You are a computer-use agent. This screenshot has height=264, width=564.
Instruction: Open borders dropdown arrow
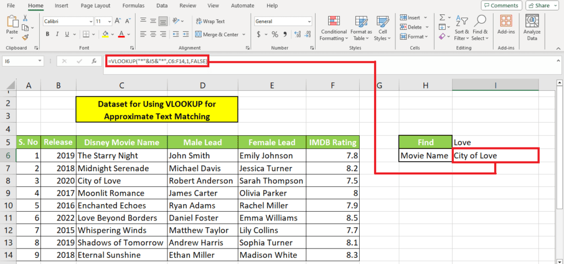(x=93, y=35)
